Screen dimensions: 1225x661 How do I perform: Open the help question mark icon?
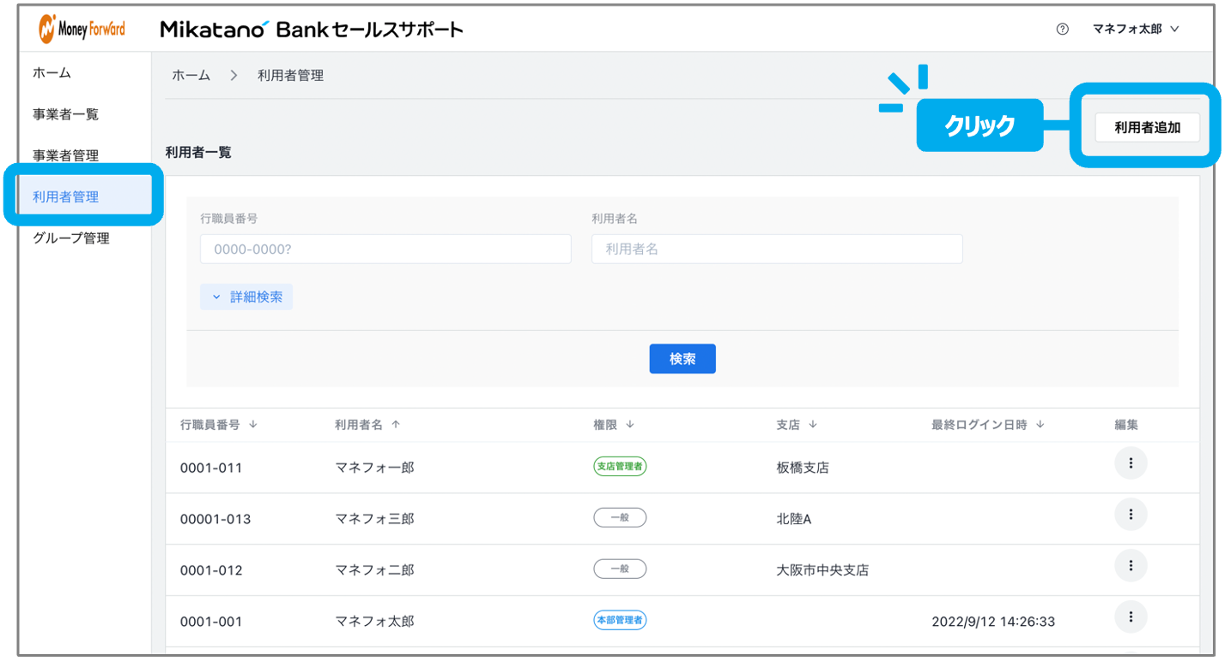(1062, 29)
